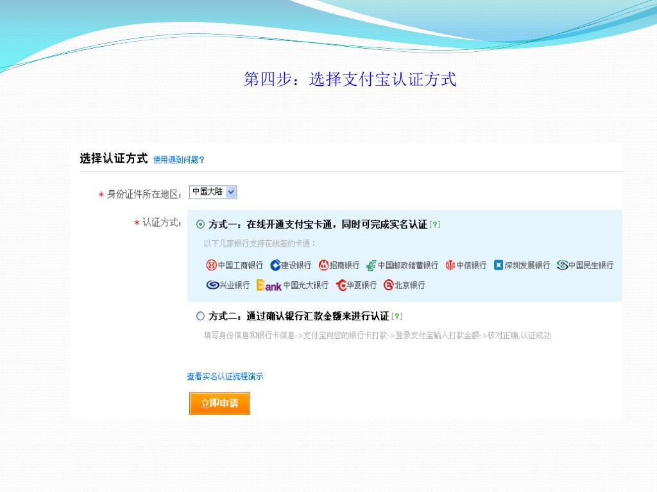
Task: Click the China Minsheng Bank logo icon
Action: click(x=562, y=265)
